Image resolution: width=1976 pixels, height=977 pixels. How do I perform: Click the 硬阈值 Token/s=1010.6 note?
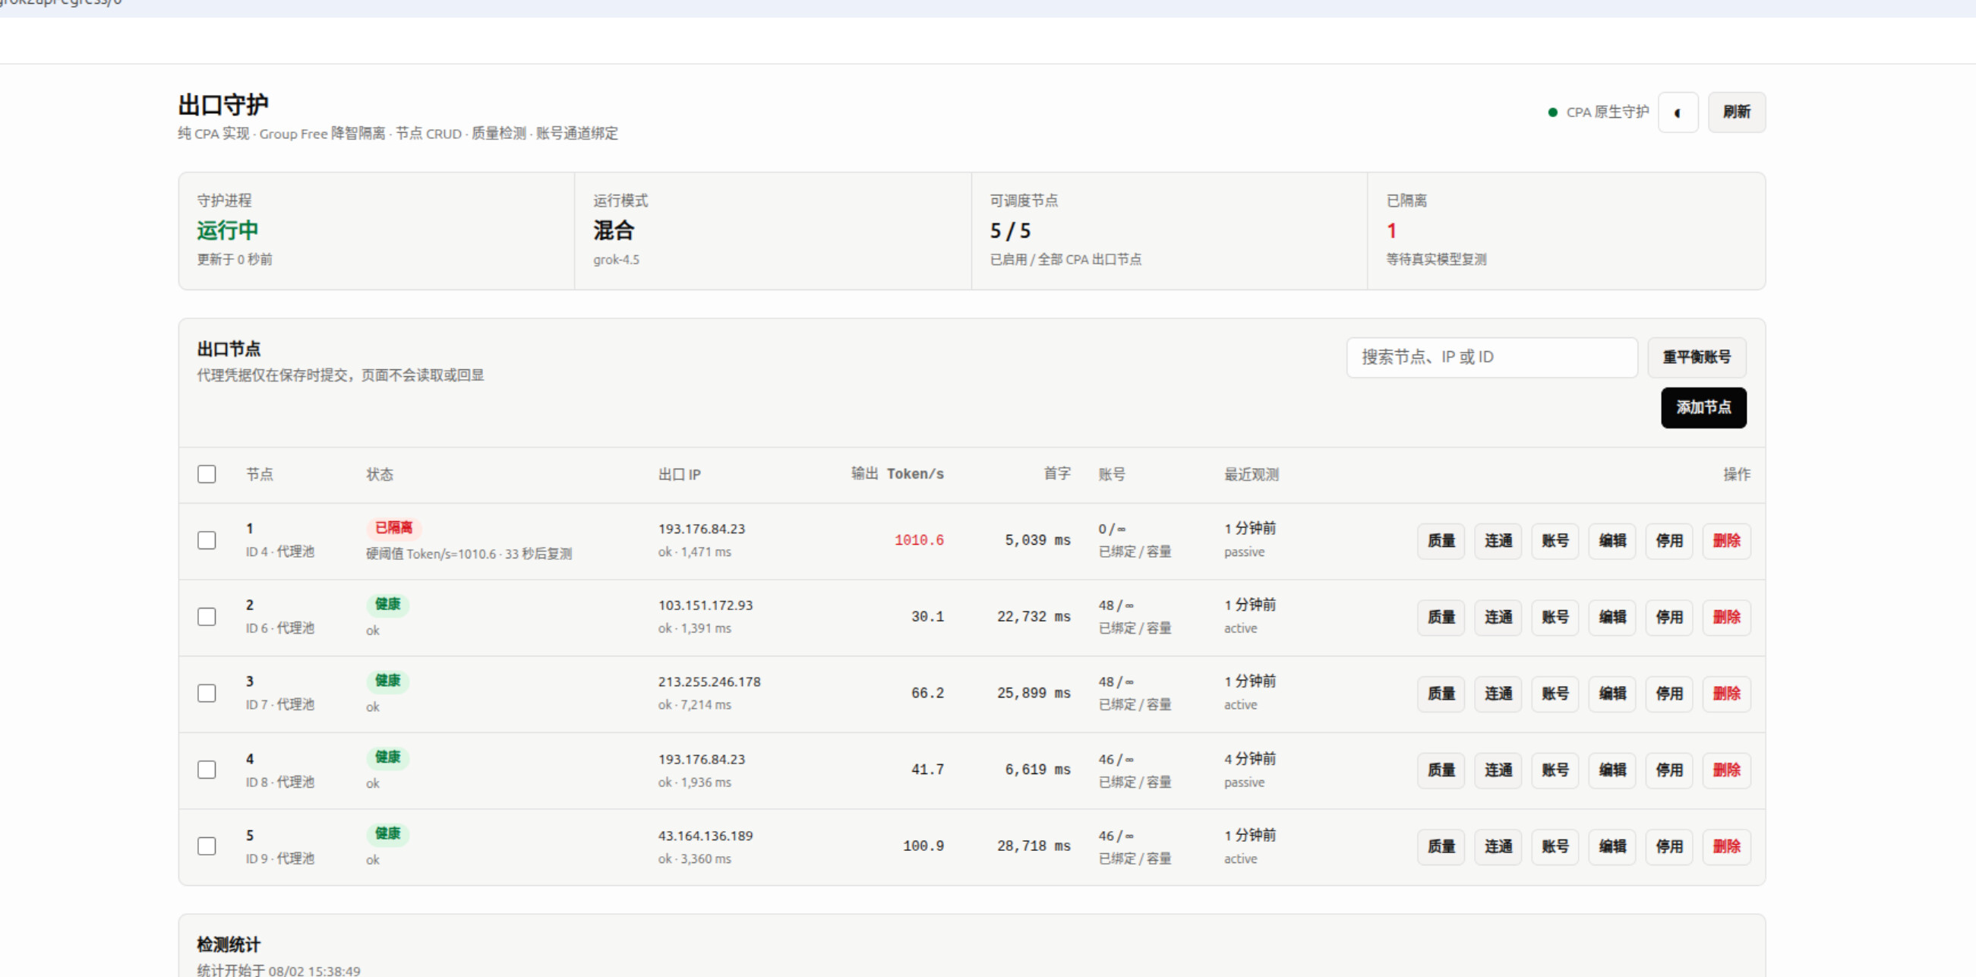(469, 553)
